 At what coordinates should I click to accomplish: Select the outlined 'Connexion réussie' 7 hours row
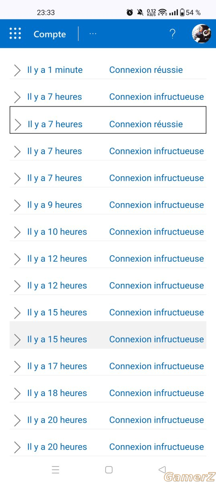108,120
